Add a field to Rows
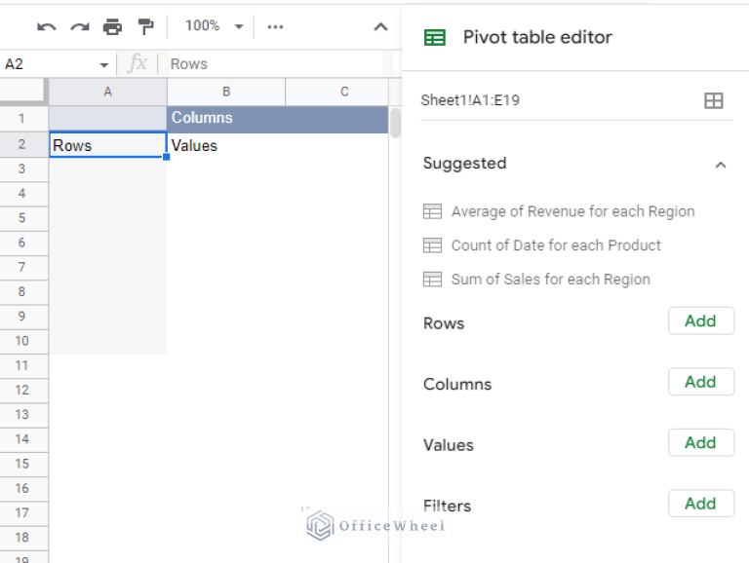Viewport: 749px width, 563px height. 700,321
